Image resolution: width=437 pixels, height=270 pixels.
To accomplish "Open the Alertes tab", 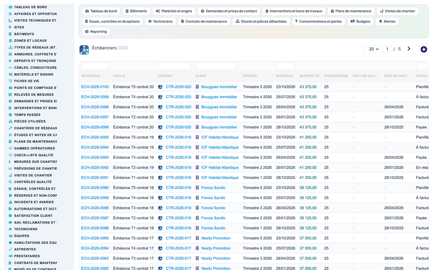I will tap(387, 21).
